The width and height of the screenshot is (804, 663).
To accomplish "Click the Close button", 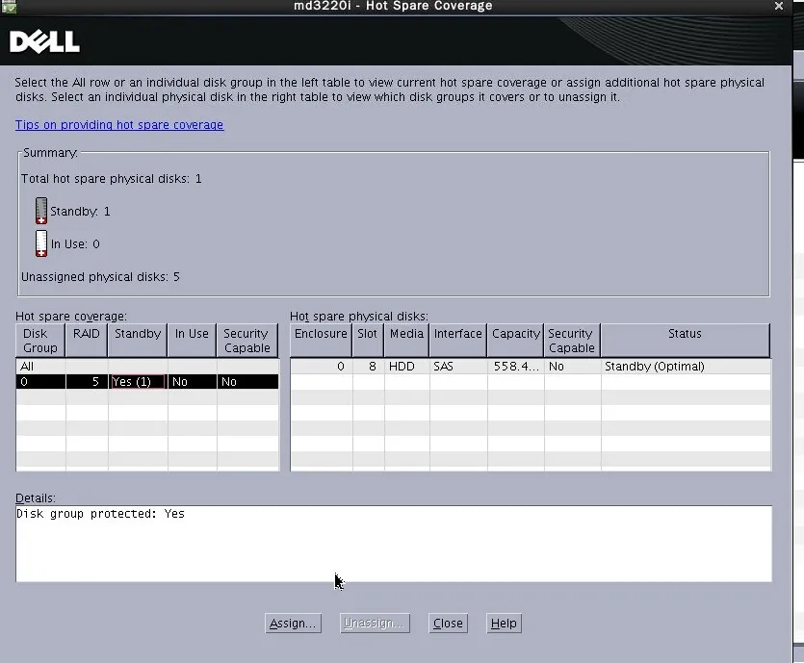I will [x=448, y=623].
